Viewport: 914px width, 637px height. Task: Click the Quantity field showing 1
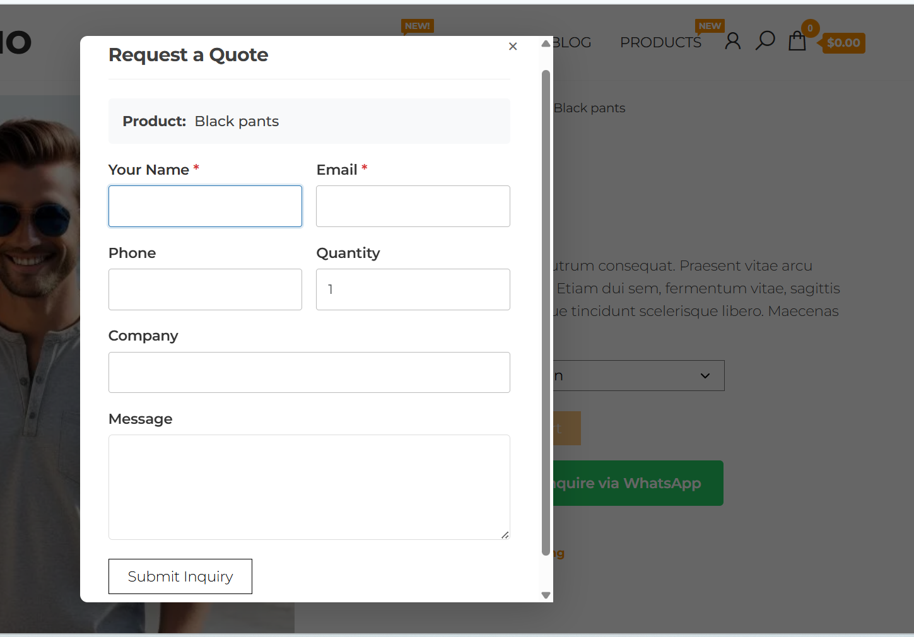[x=413, y=289]
